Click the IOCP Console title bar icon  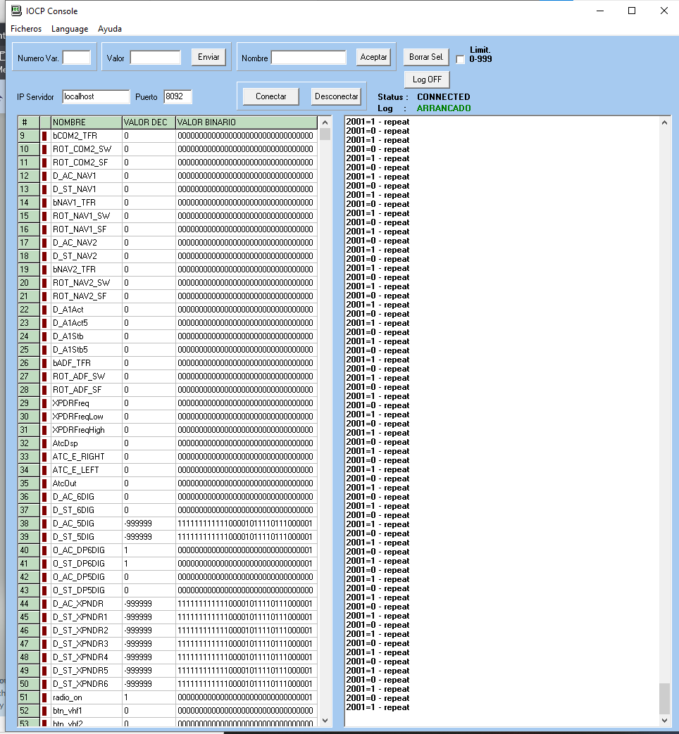15,11
